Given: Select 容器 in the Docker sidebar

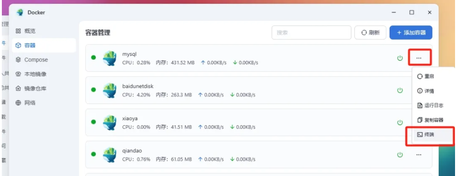Looking at the screenshot, I should [x=44, y=45].
